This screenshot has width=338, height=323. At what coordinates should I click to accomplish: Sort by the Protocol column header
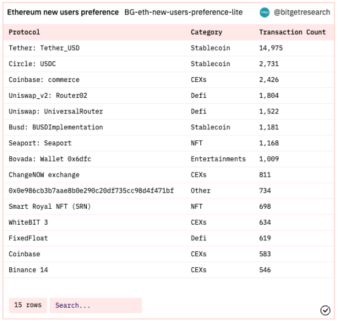pos(24,32)
